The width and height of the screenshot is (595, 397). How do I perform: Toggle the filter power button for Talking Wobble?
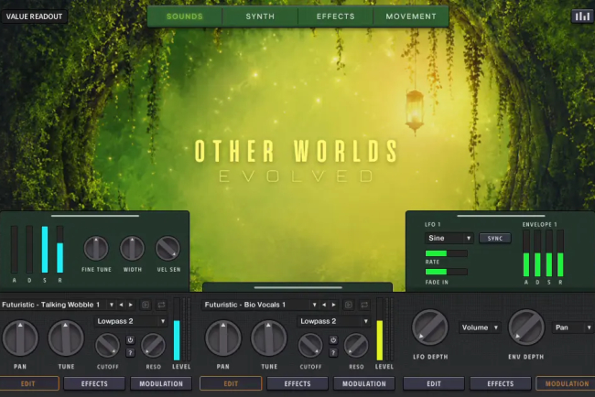click(x=130, y=340)
